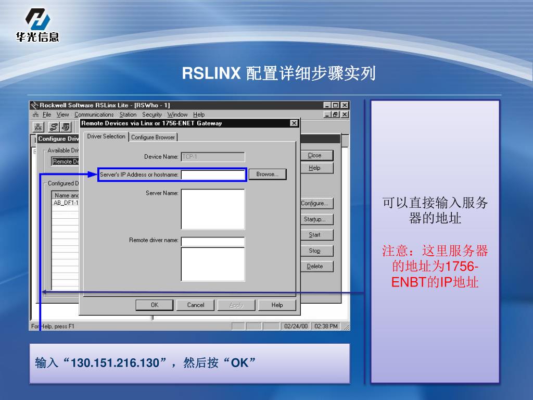Minimize the RSWho child window
The image size is (533, 400).
[327, 115]
